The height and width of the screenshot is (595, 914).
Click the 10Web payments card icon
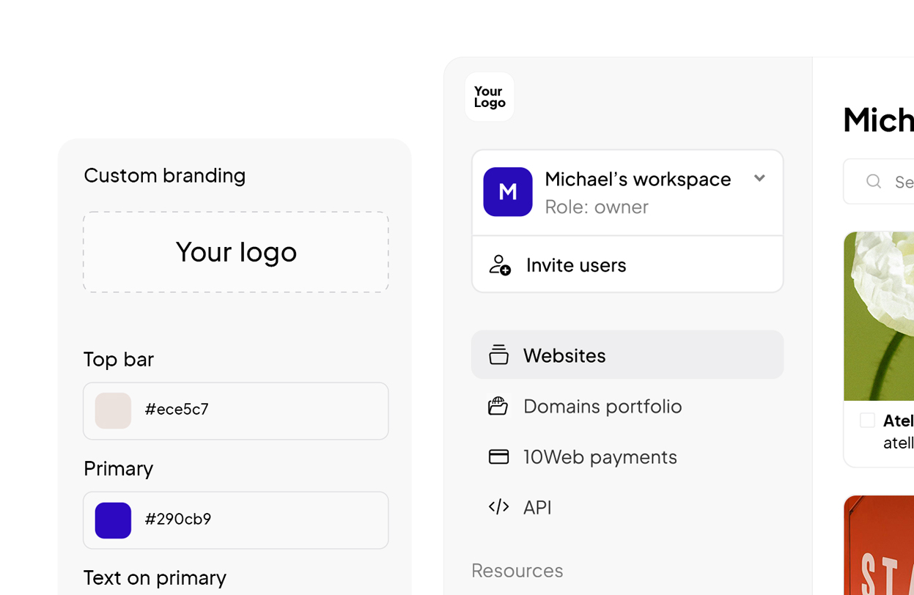pyautogui.click(x=498, y=457)
